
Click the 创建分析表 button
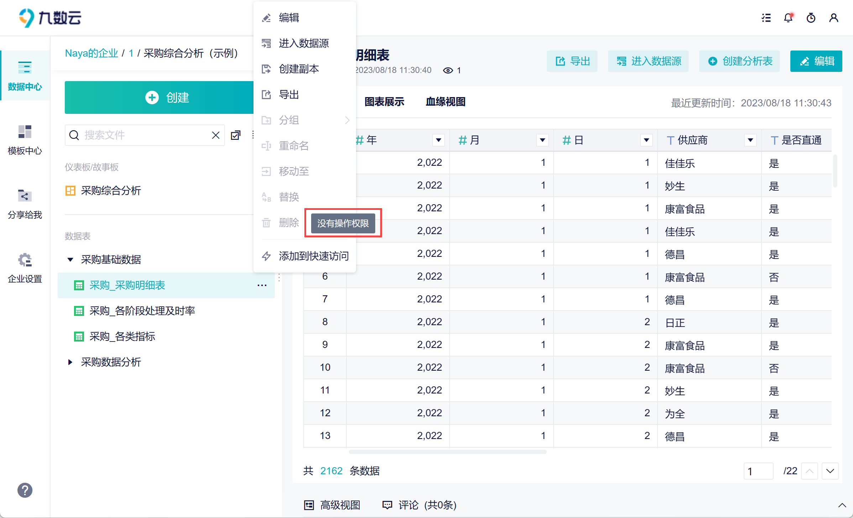point(739,61)
